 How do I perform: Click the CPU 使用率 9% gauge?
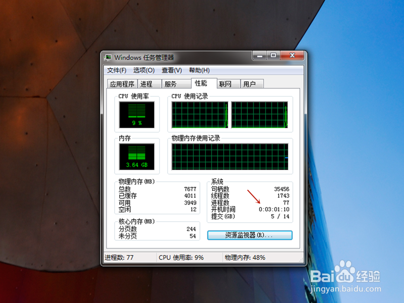(x=136, y=115)
